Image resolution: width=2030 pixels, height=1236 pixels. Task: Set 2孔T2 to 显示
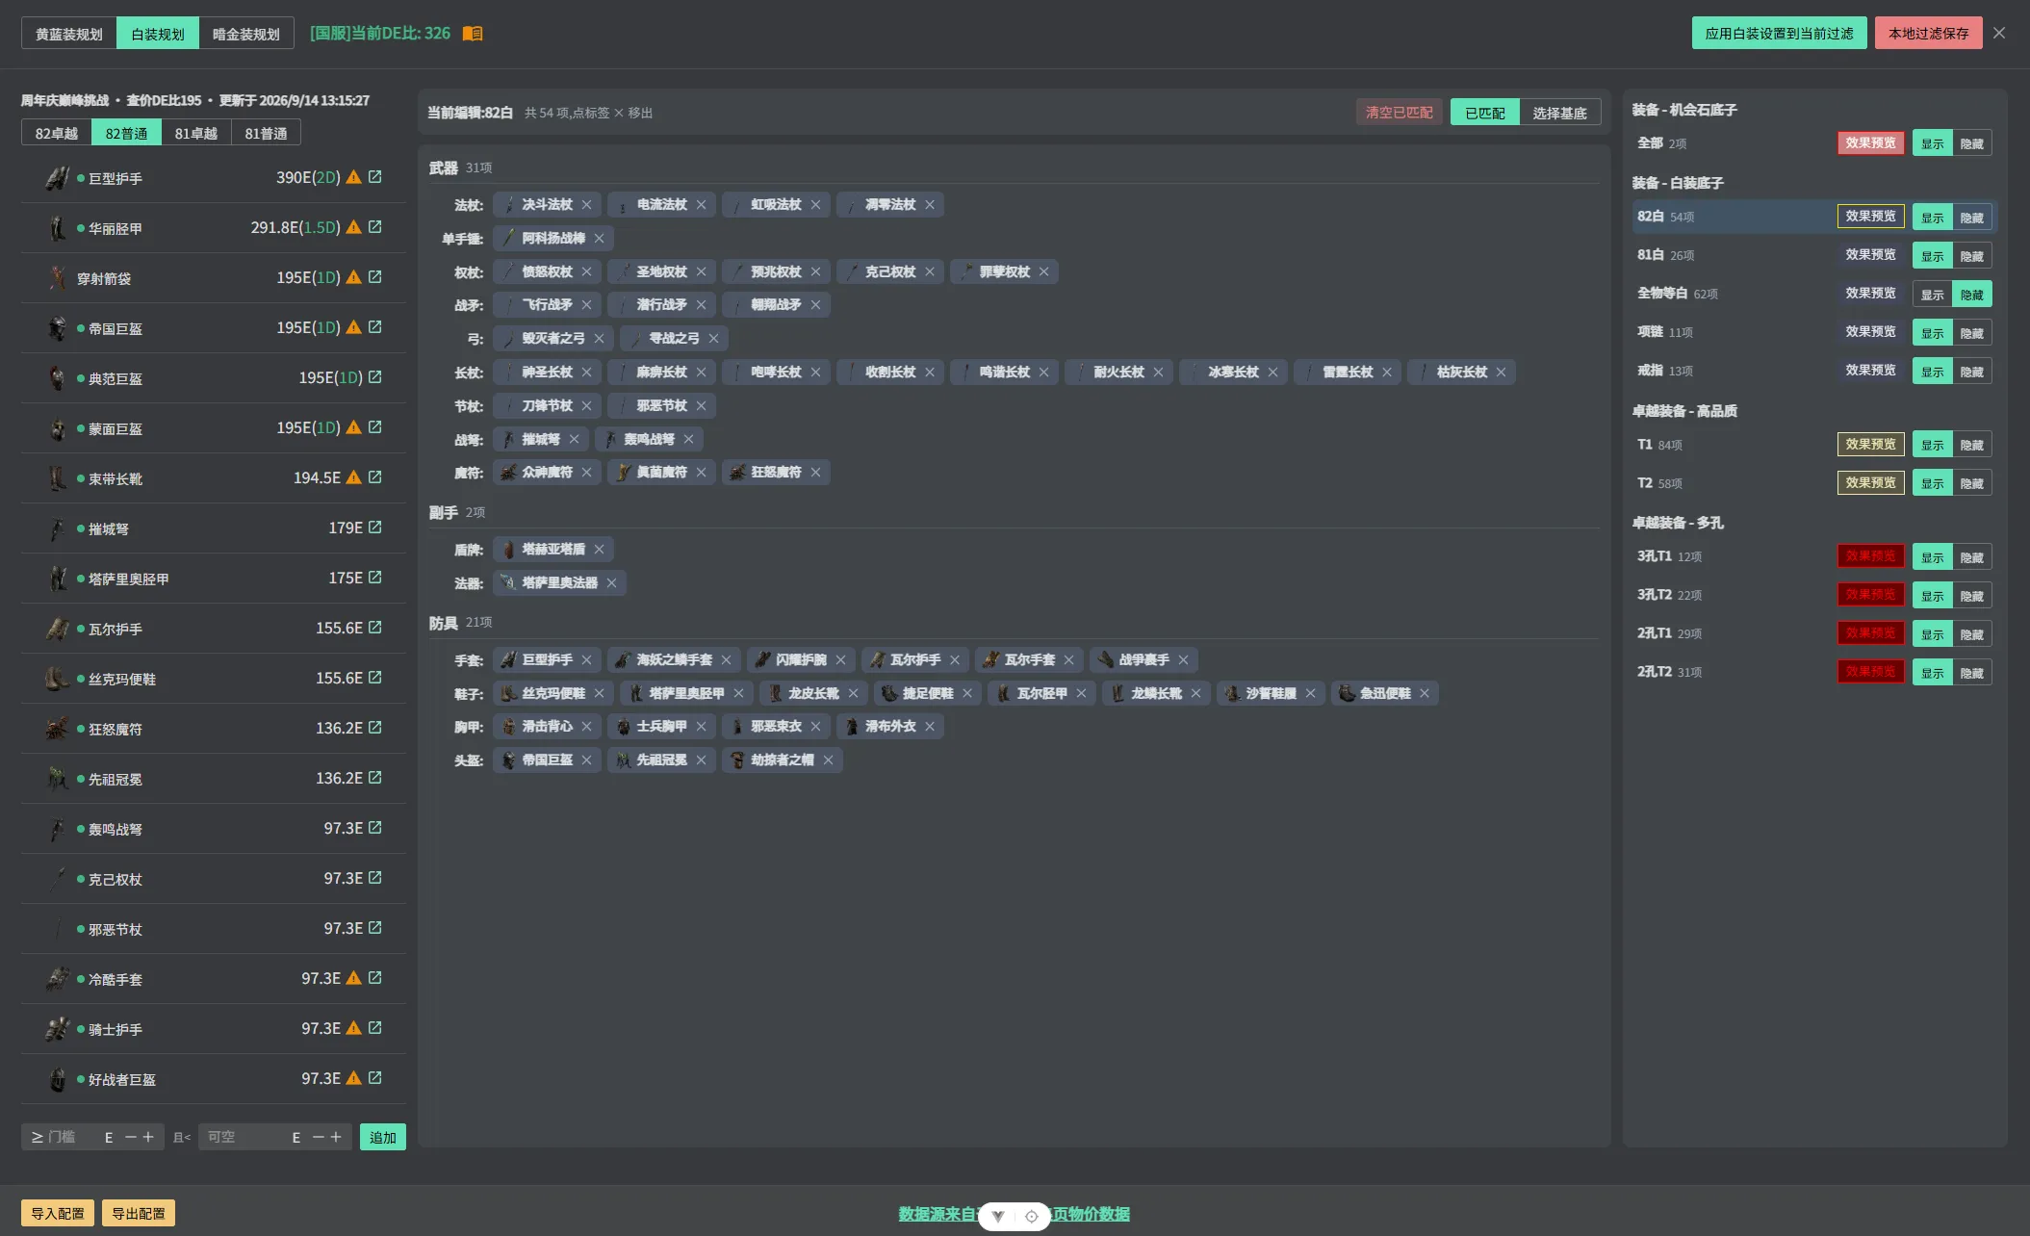[x=1933, y=673]
